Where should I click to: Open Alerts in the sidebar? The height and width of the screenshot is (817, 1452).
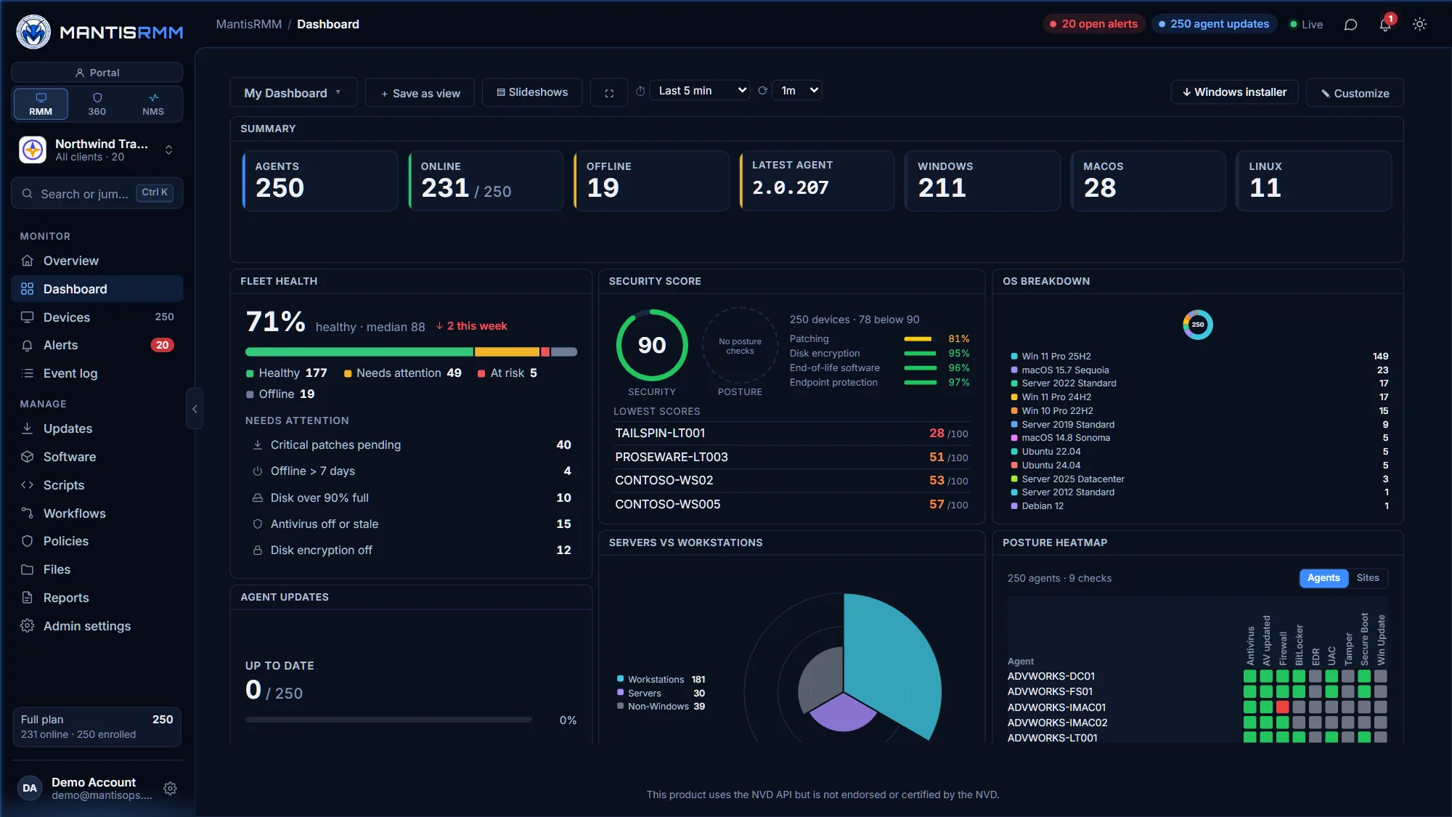click(x=97, y=345)
